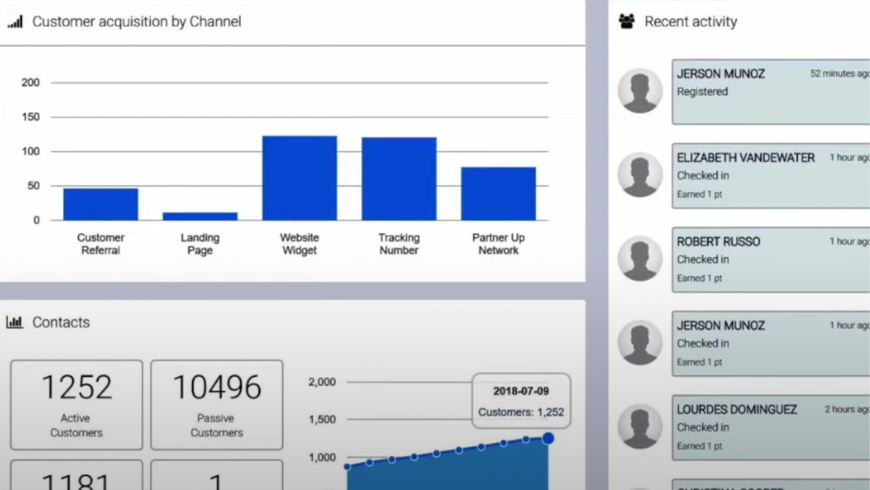This screenshot has width=870, height=490.
Task: Open the 2018-07-09 Customers tooltip
Action: 521,402
